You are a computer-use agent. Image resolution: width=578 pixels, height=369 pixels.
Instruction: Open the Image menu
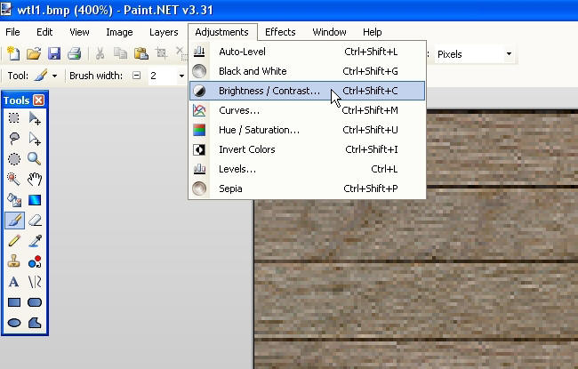(x=119, y=32)
